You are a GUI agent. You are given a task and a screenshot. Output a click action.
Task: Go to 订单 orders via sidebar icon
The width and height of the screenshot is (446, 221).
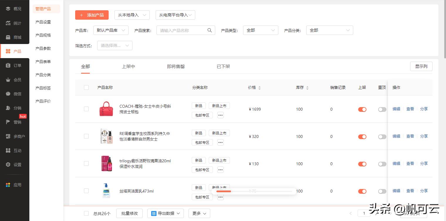tap(14, 65)
